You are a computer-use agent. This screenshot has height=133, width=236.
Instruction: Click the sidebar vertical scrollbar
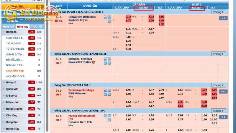coord(47,66)
